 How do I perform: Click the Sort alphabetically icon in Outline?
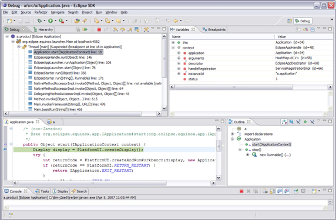pyautogui.click(x=284, y=122)
